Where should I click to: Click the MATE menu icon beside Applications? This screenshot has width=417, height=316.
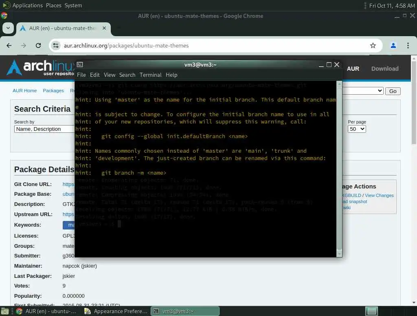coord(6,5)
